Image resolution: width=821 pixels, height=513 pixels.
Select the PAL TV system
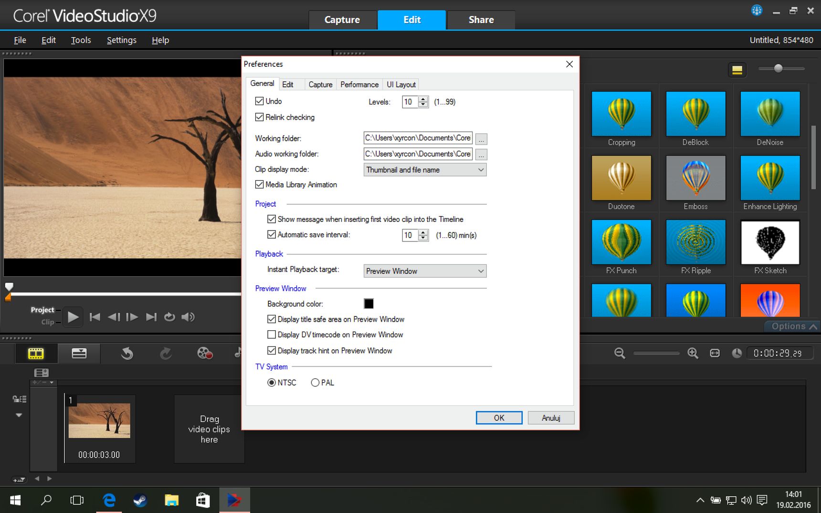pyautogui.click(x=315, y=383)
